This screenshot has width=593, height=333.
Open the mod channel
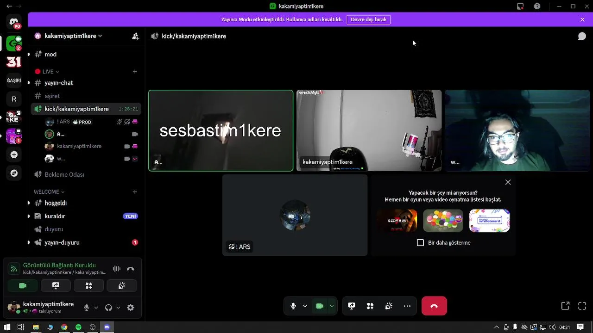click(86, 55)
